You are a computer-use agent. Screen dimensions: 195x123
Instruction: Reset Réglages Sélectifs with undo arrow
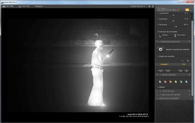(189, 42)
